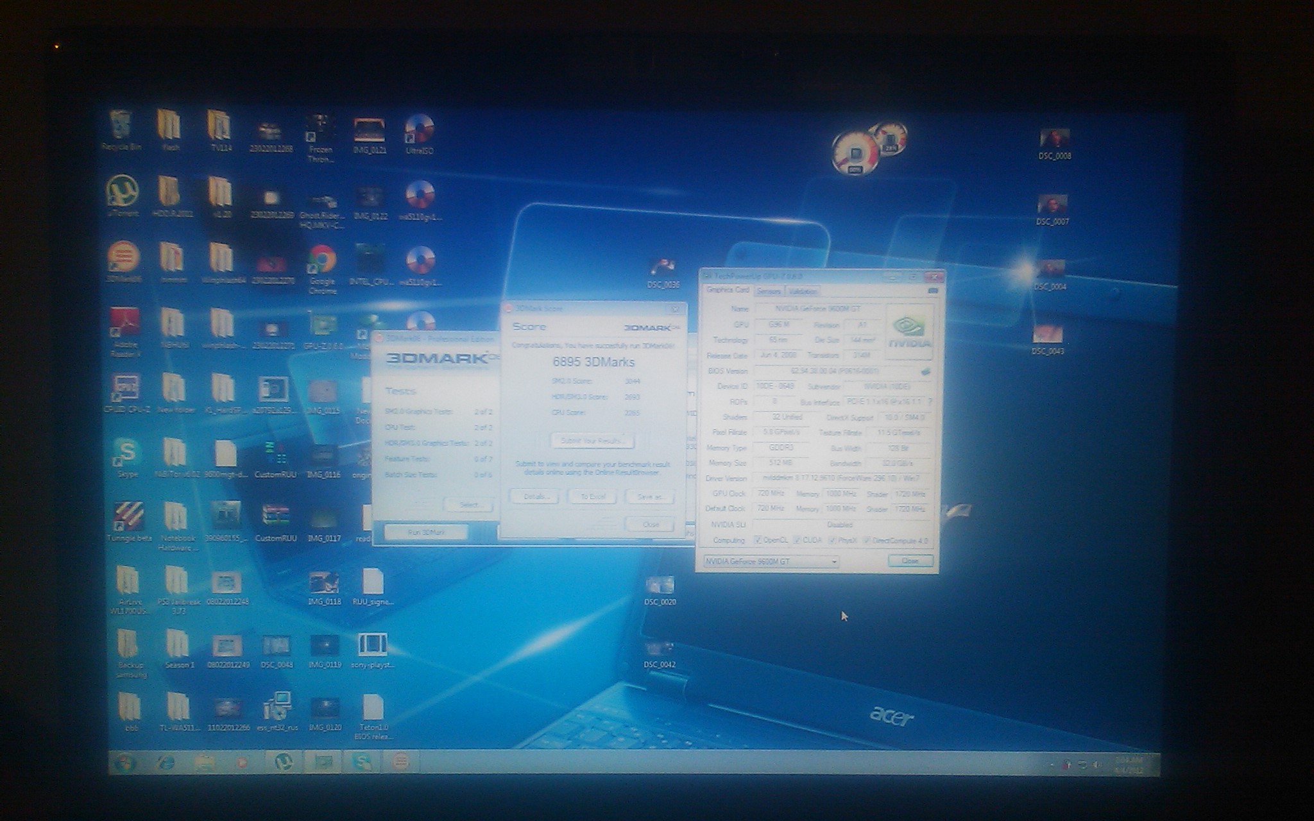Image resolution: width=1314 pixels, height=821 pixels.
Task: Switch to the Sensors tab in GPU-Z
Action: coord(769,291)
